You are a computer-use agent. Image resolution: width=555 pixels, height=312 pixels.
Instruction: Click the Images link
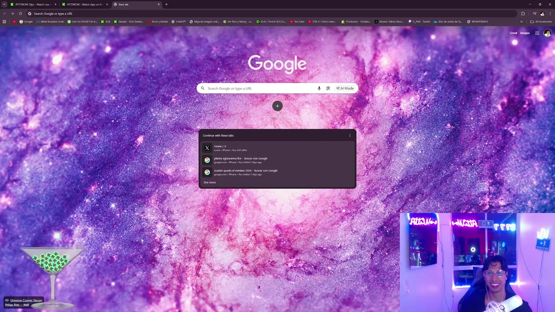coord(525,33)
